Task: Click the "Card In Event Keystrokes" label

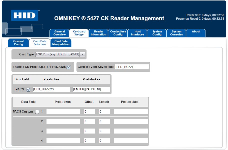Action: (96, 67)
